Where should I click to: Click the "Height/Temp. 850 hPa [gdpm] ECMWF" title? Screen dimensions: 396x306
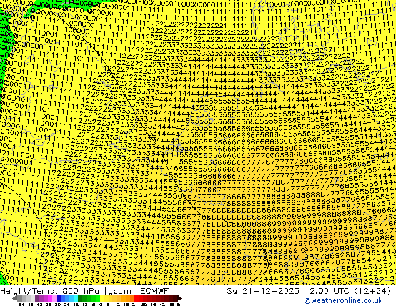pyautogui.click(x=84, y=291)
